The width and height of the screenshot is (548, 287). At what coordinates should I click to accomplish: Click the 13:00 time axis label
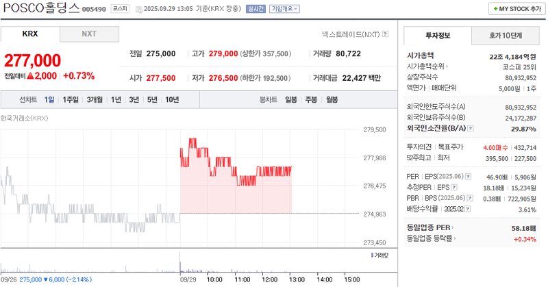297,279
